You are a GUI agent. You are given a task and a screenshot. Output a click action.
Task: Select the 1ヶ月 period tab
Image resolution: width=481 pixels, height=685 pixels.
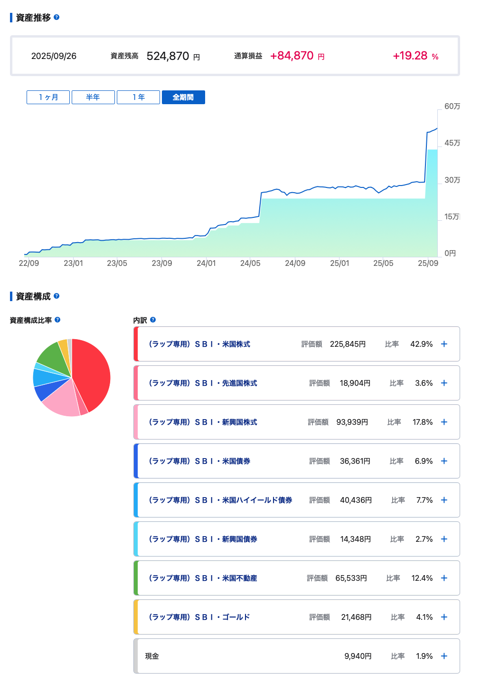(x=48, y=97)
